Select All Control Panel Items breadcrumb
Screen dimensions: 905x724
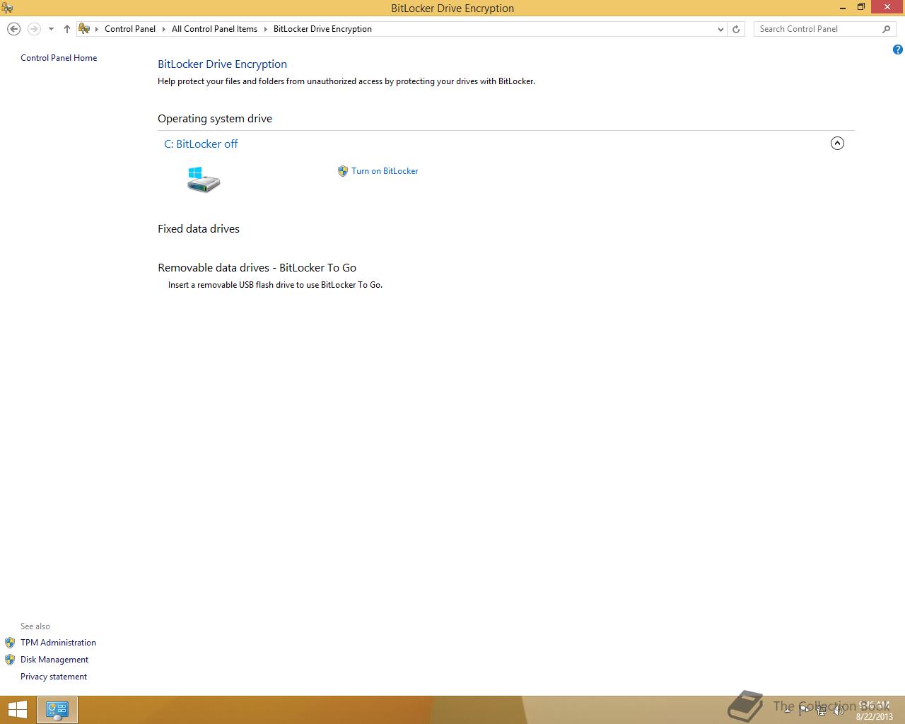214,29
